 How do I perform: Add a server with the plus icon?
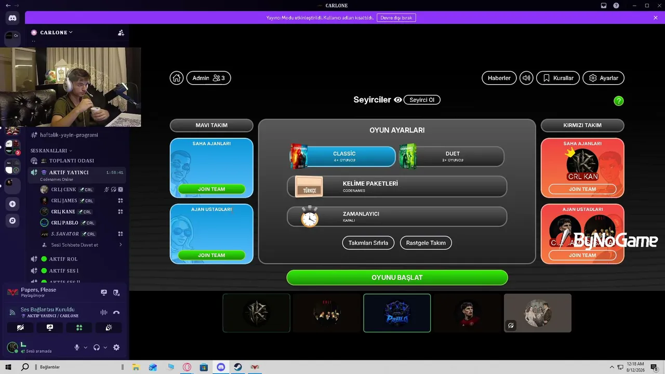12,204
